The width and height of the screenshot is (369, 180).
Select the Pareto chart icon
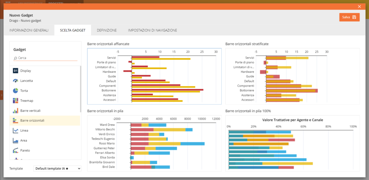(x=15, y=150)
